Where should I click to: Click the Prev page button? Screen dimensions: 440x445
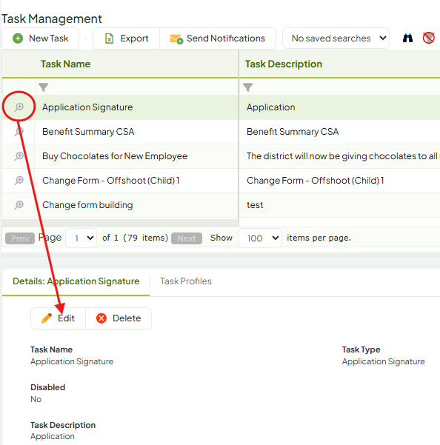(x=20, y=238)
